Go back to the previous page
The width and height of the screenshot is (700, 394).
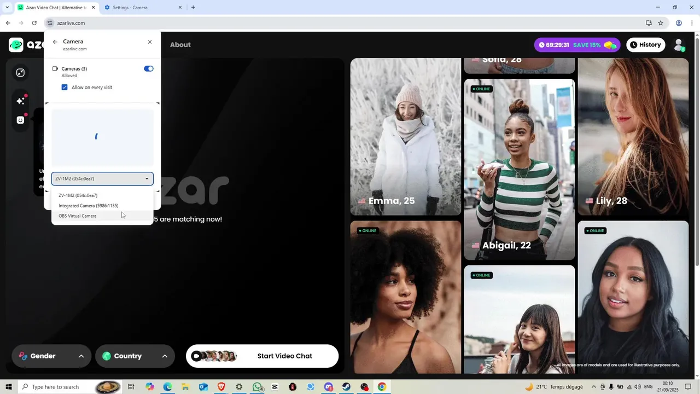[x=8, y=23]
